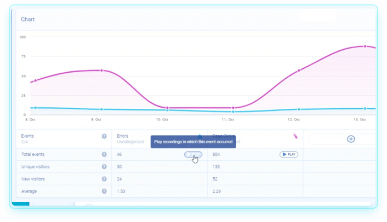
Task: Click the help icon beside Average
Action: [x=104, y=191]
